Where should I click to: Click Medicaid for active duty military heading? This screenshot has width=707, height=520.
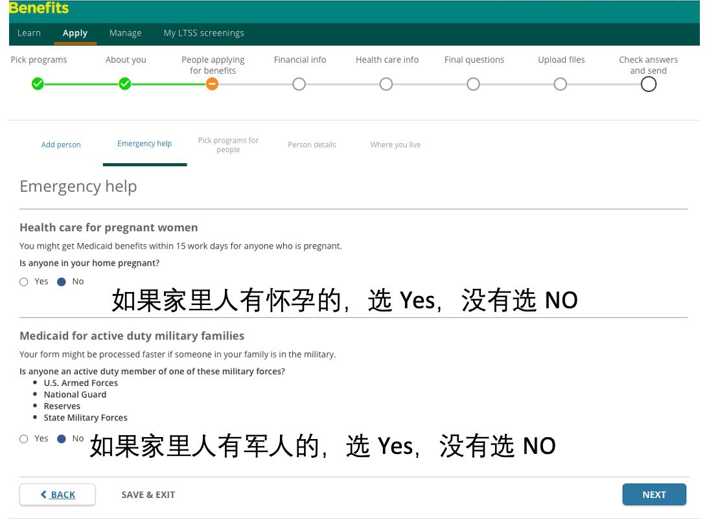click(x=132, y=335)
